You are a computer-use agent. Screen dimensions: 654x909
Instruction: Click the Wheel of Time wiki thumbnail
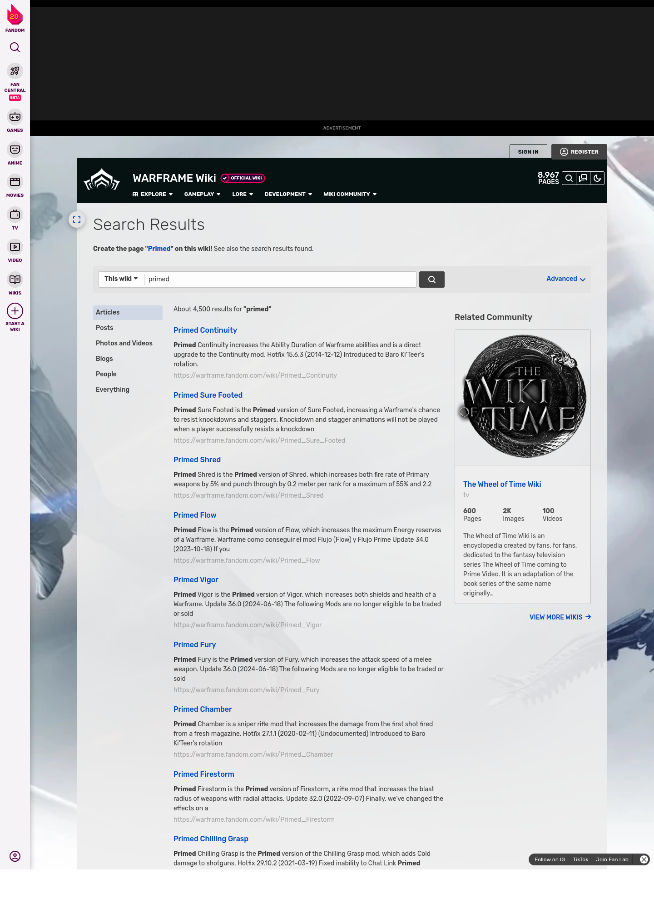click(523, 397)
